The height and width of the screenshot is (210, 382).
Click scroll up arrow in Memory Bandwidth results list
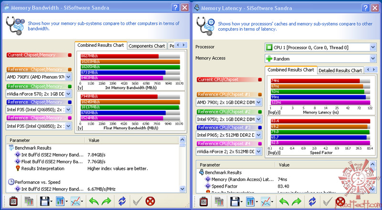point(182,140)
